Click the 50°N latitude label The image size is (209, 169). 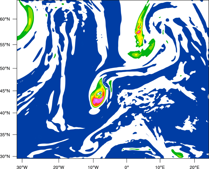5,68
